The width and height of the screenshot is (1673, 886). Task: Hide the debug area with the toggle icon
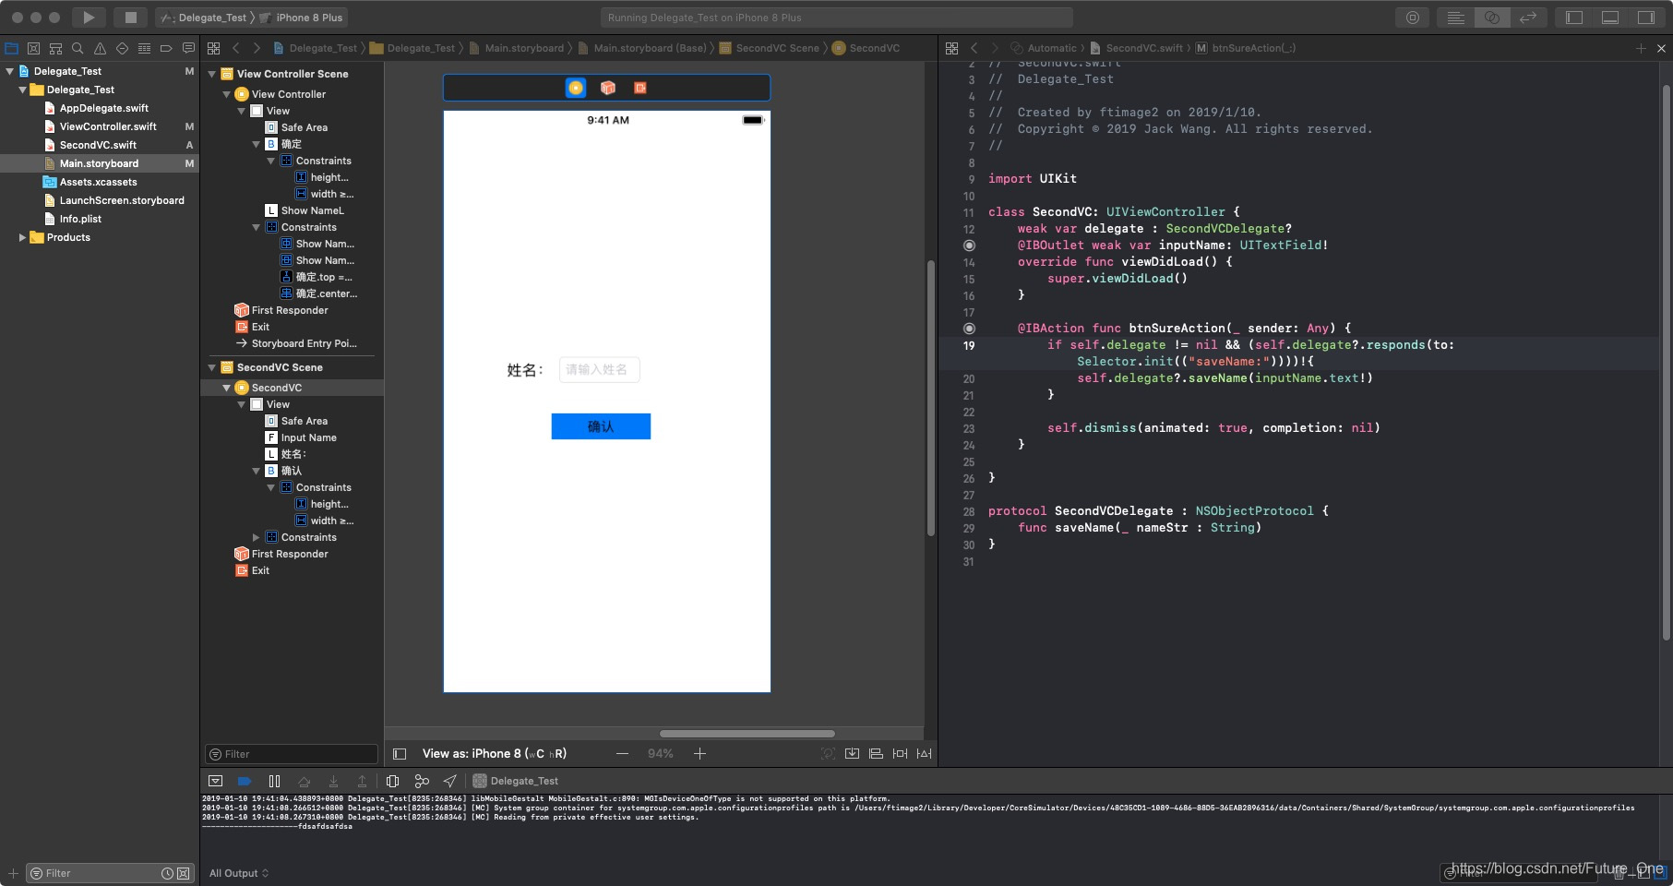pyautogui.click(x=215, y=781)
